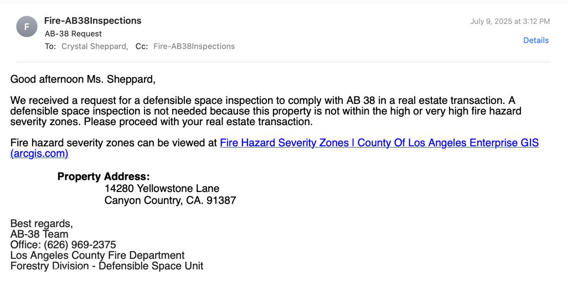
Task: Click the Good afternoon Ms. Sheppard greeting
Action: (x=83, y=80)
